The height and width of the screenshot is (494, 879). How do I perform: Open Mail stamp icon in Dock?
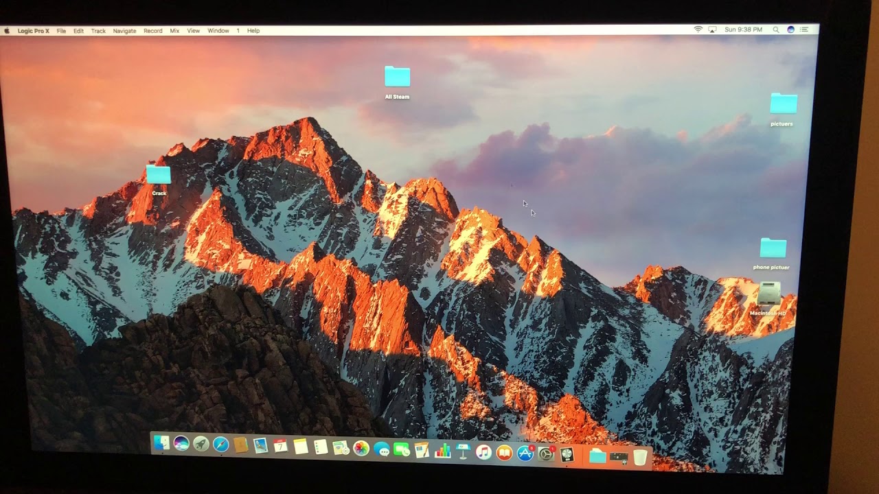(260, 446)
